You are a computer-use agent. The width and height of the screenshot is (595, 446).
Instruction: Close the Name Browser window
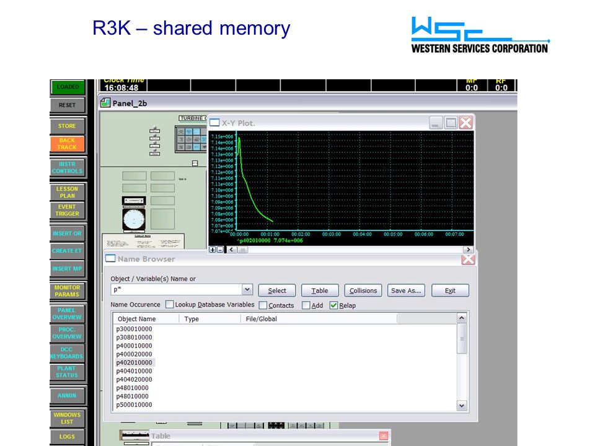pos(469,260)
